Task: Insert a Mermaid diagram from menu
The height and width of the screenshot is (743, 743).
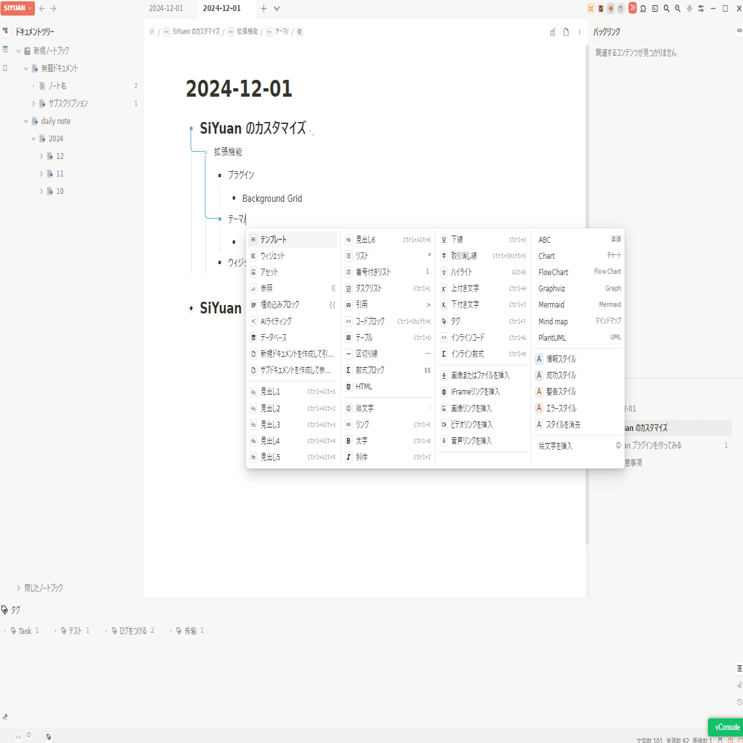Action: click(x=579, y=305)
